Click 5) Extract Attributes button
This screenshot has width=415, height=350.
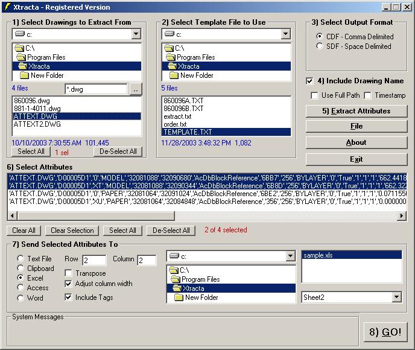[356, 111]
